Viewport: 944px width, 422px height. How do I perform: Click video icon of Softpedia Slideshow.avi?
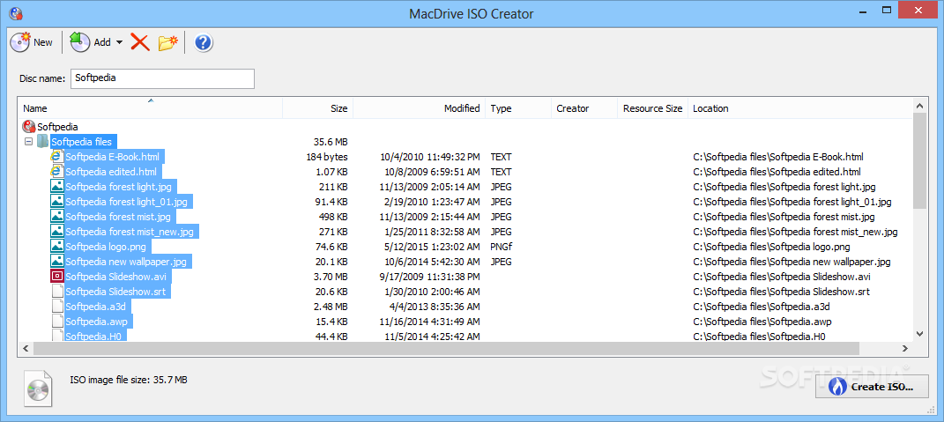[x=57, y=277]
